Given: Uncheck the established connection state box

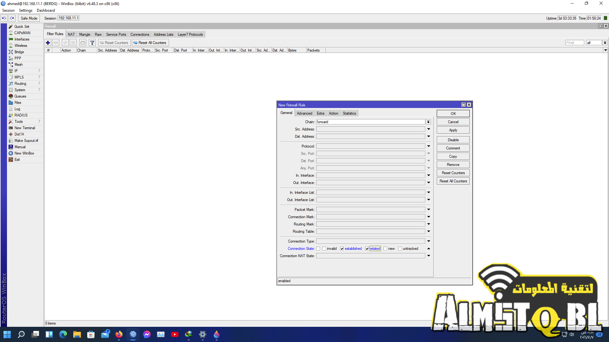Looking at the screenshot, I should (342, 249).
